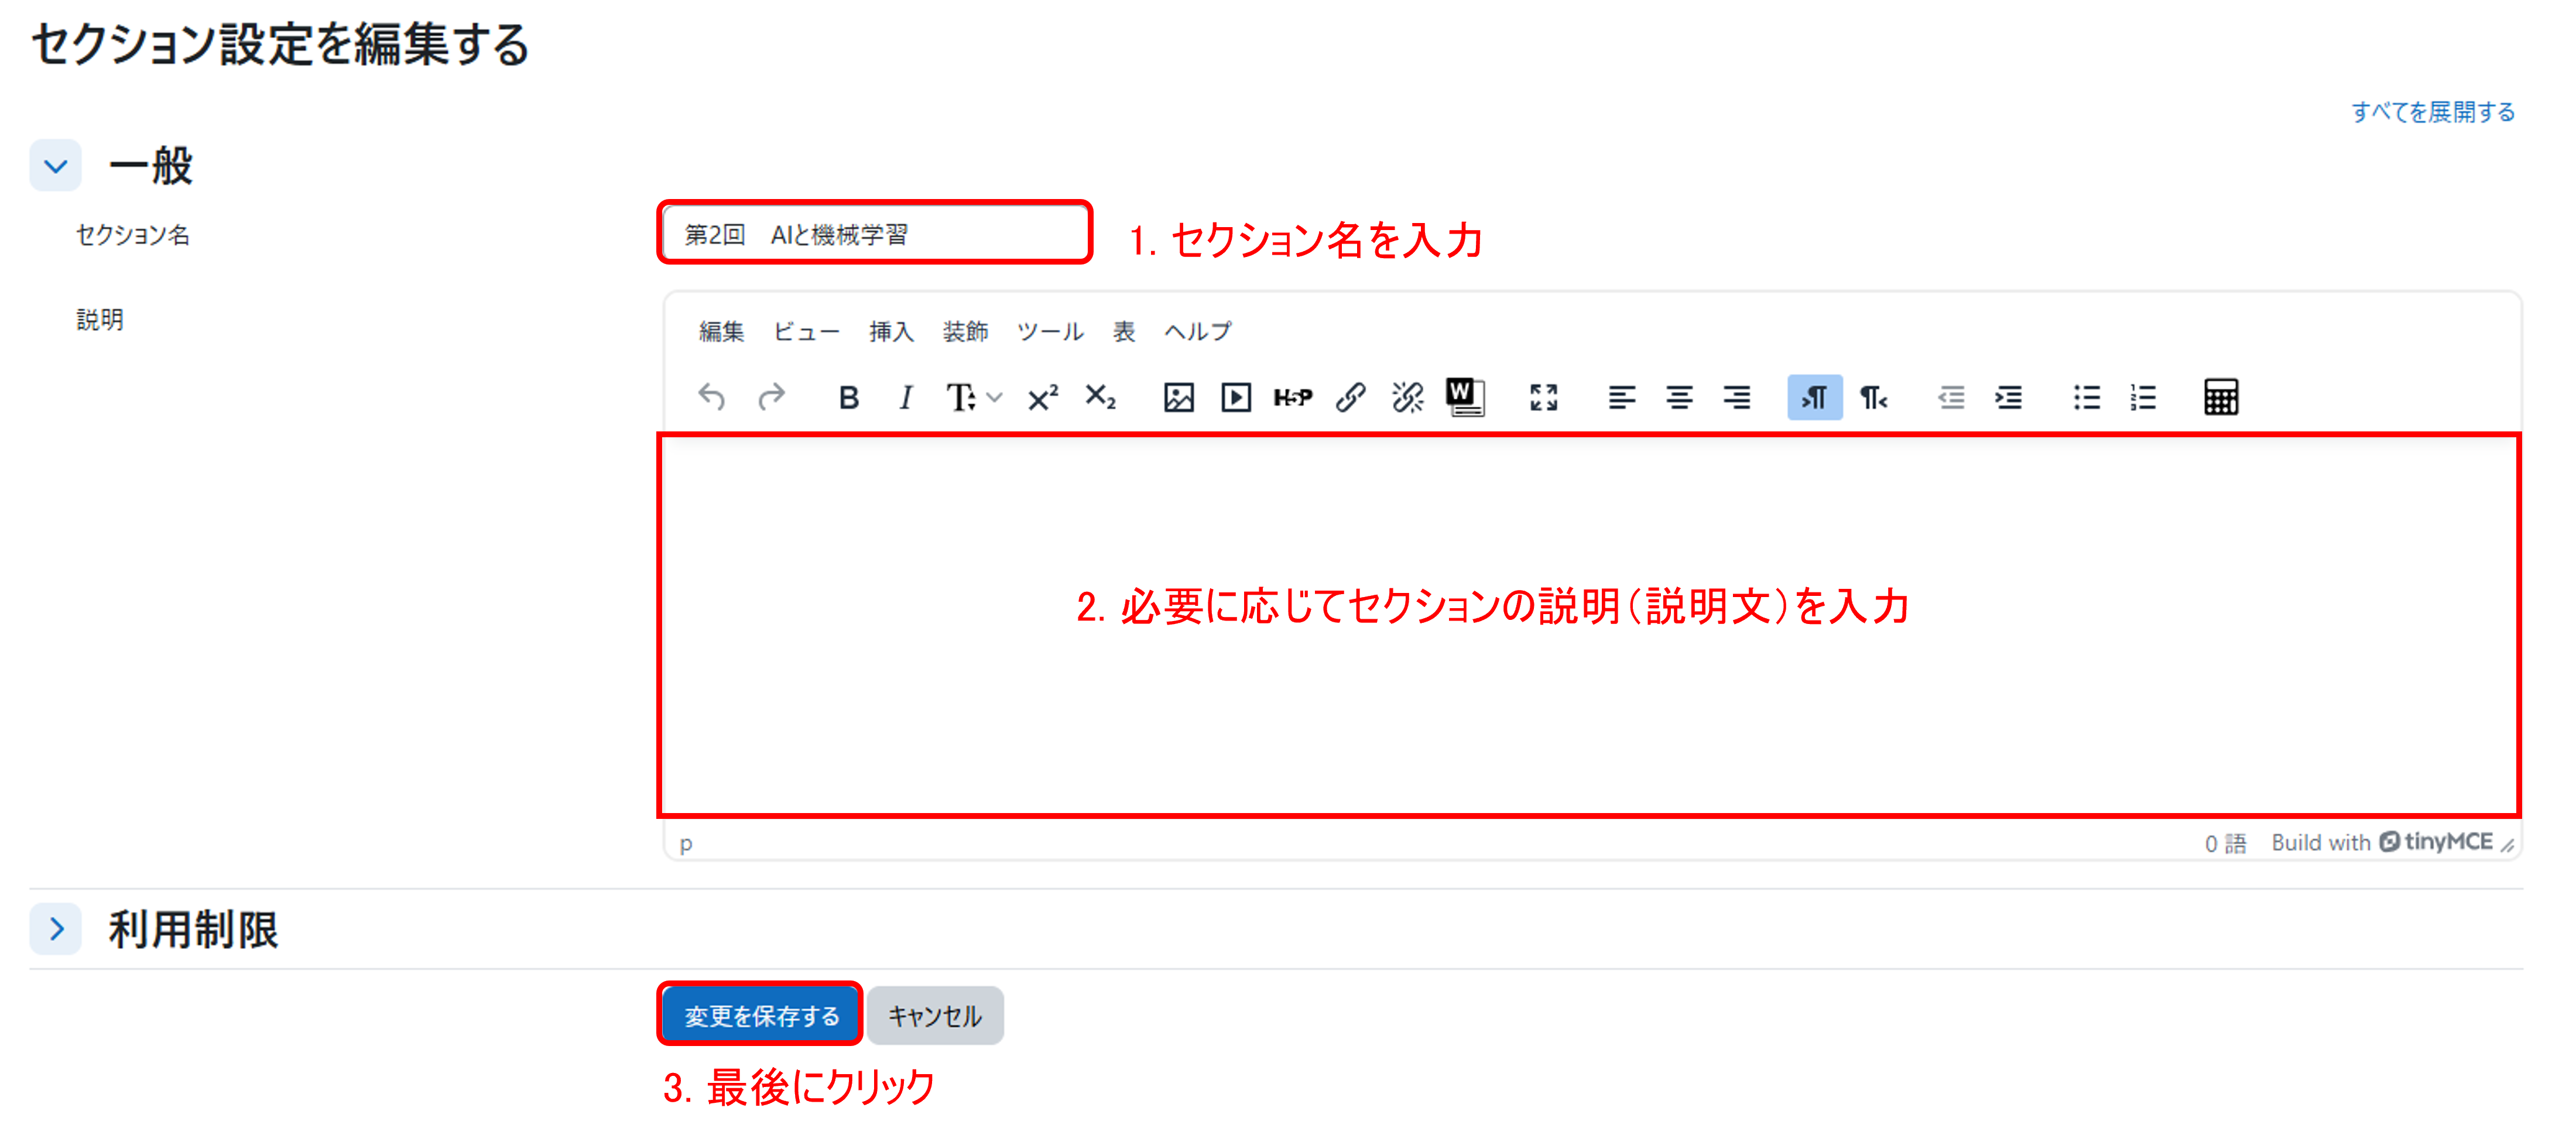Image resolution: width=2576 pixels, height=1135 pixels.
Task: Align text left
Action: [1622, 397]
